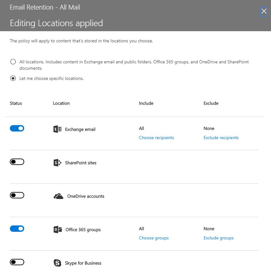Click the Skype for Business icon
The image size is (271, 270).
[x=57, y=263]
